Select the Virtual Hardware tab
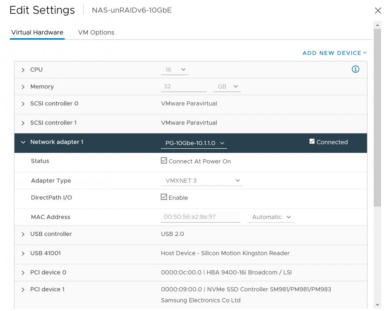Screen dimensions: 384x311 coord(37,32)
